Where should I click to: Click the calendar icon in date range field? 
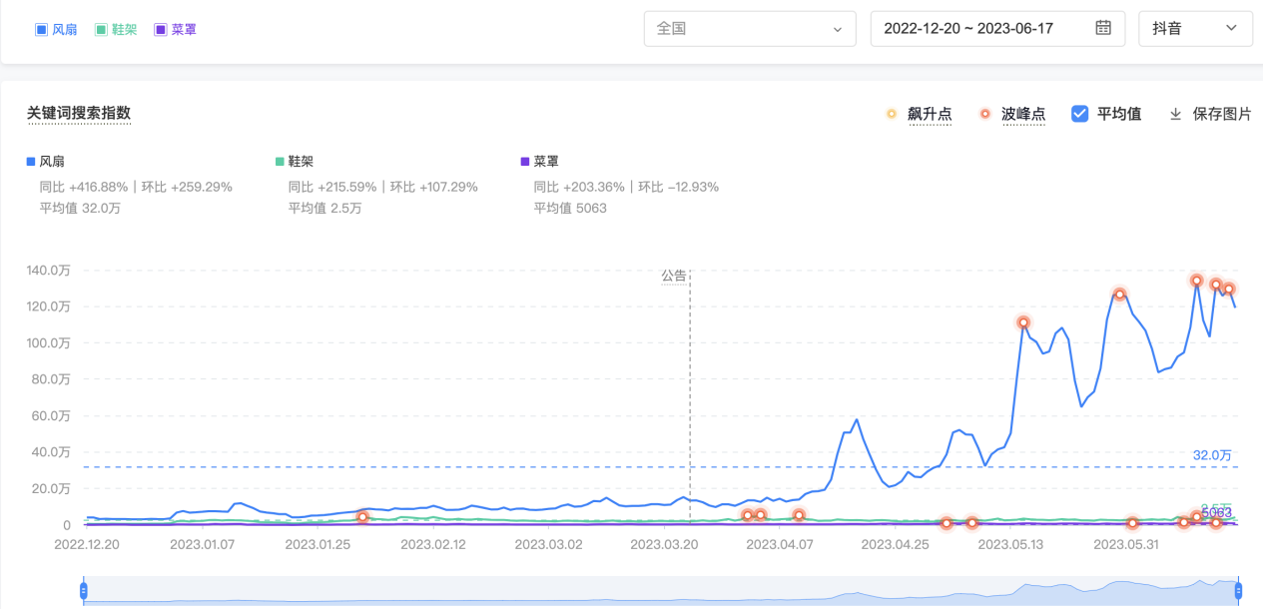pos(1103,28)
